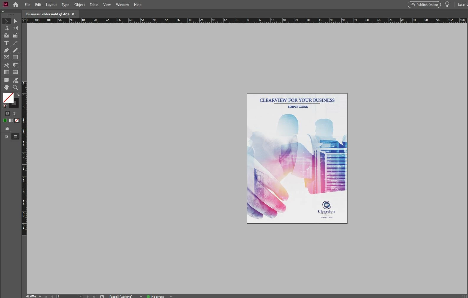This screenshot has width=468, height=298.
Task: Pick the Gradient Feather tool
Action: (15, 72)
